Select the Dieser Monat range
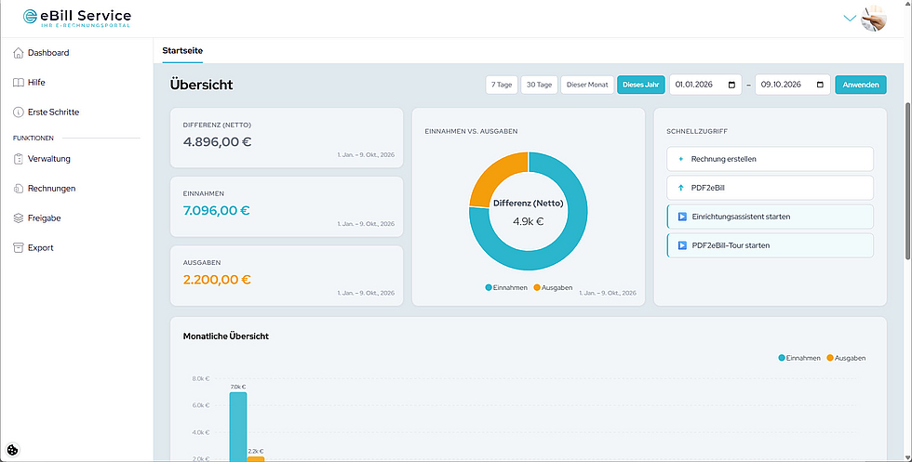 coord(587,85)
